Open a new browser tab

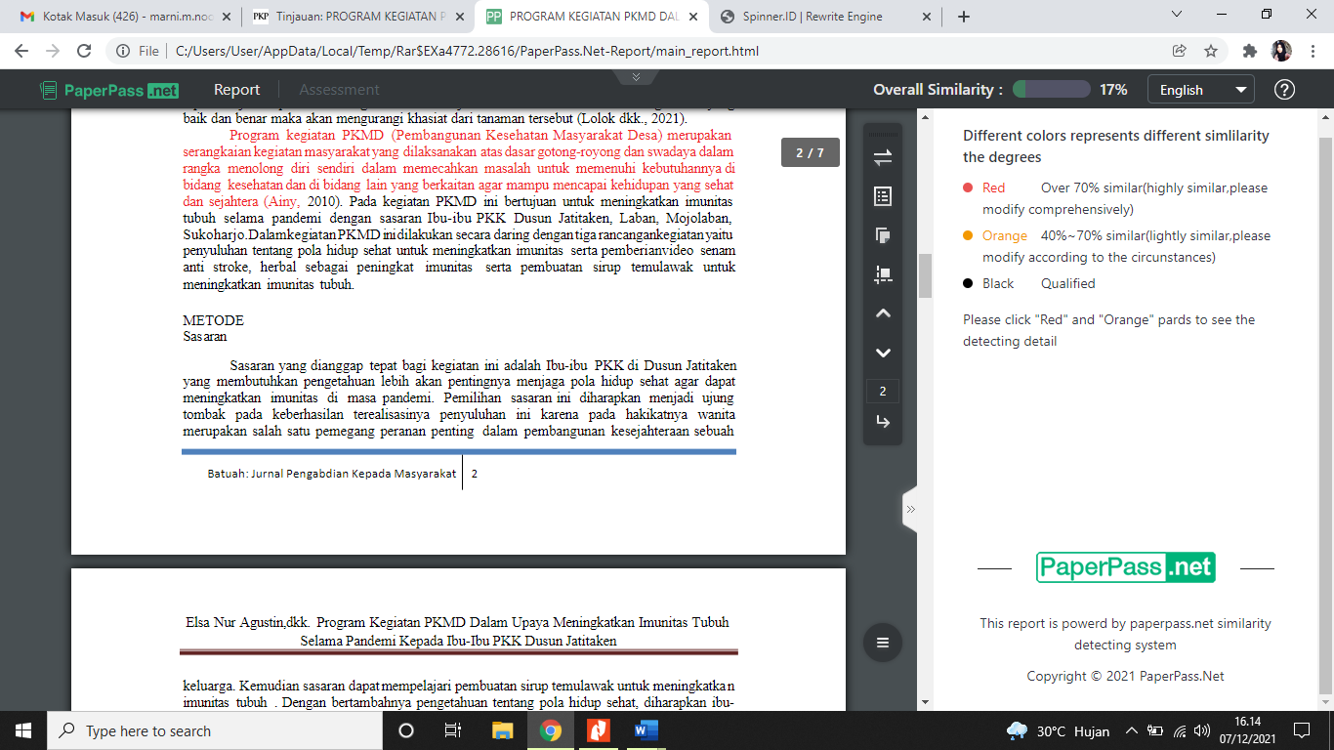(x=964, y=17)
